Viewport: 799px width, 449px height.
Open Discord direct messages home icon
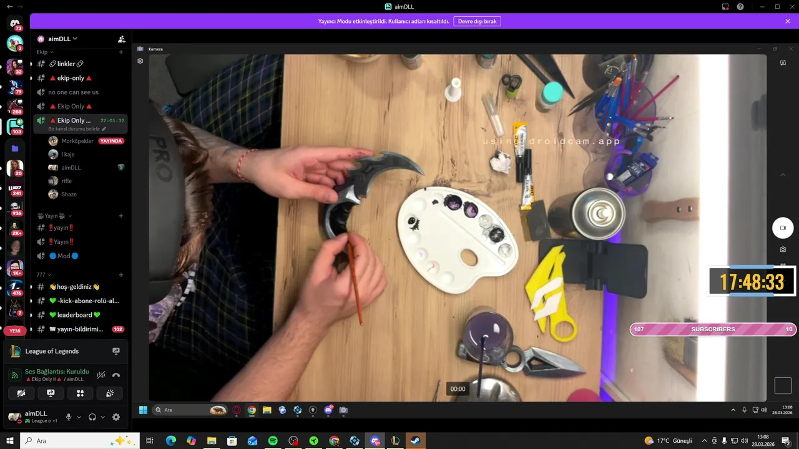click(x=15, y=23)
